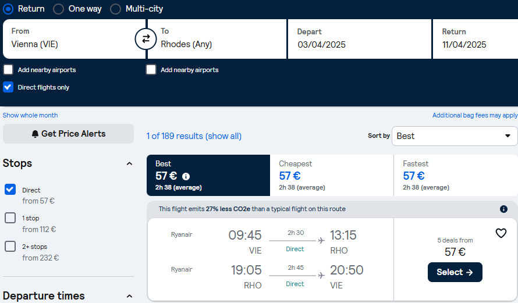Open the Sort by Best dropdown

point(455,136)
